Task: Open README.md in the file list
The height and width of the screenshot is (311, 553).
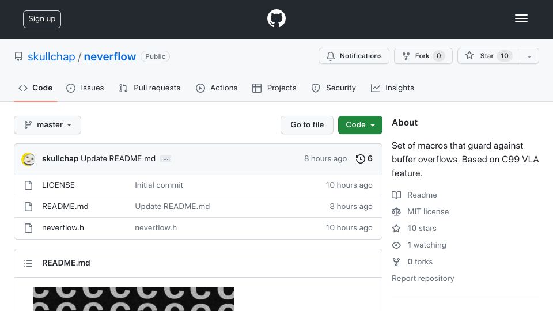Action: point(65,206)
